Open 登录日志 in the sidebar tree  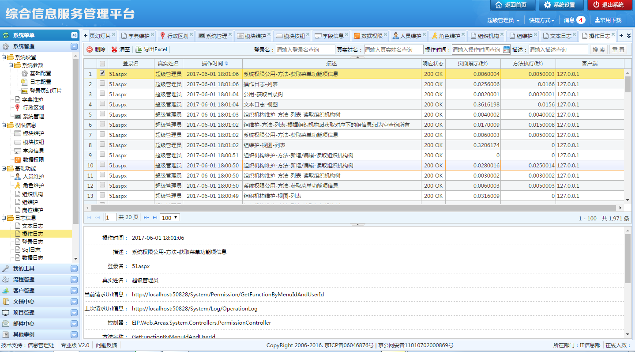33,242
